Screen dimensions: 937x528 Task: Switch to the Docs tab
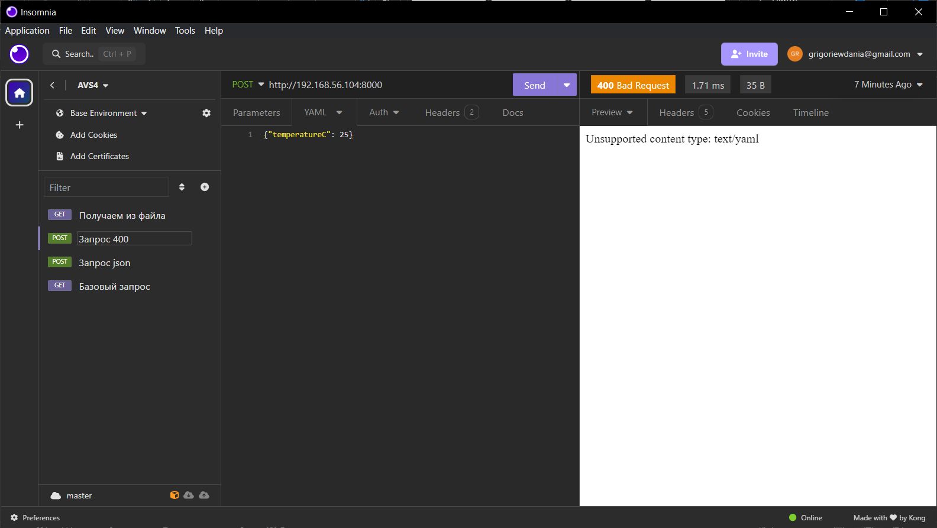point(513,112)
